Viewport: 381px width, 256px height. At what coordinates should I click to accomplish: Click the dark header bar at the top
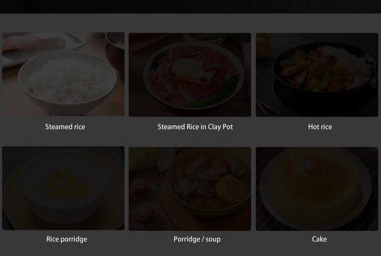190,6
